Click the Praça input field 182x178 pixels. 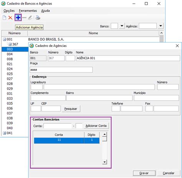[61, 70]
